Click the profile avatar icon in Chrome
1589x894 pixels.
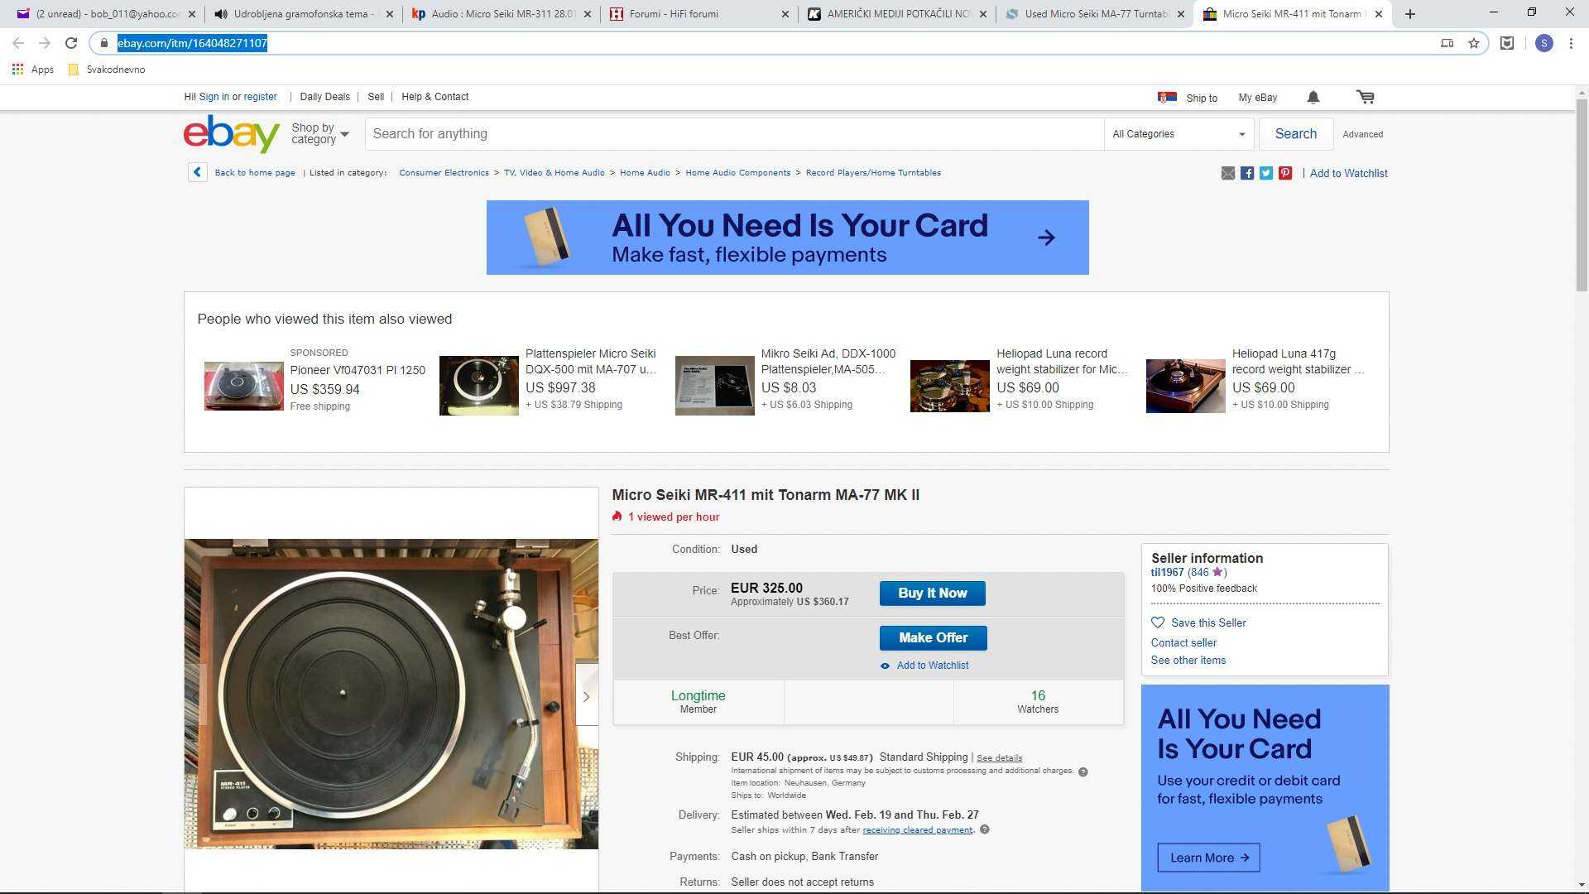[x=1543, y=43]
